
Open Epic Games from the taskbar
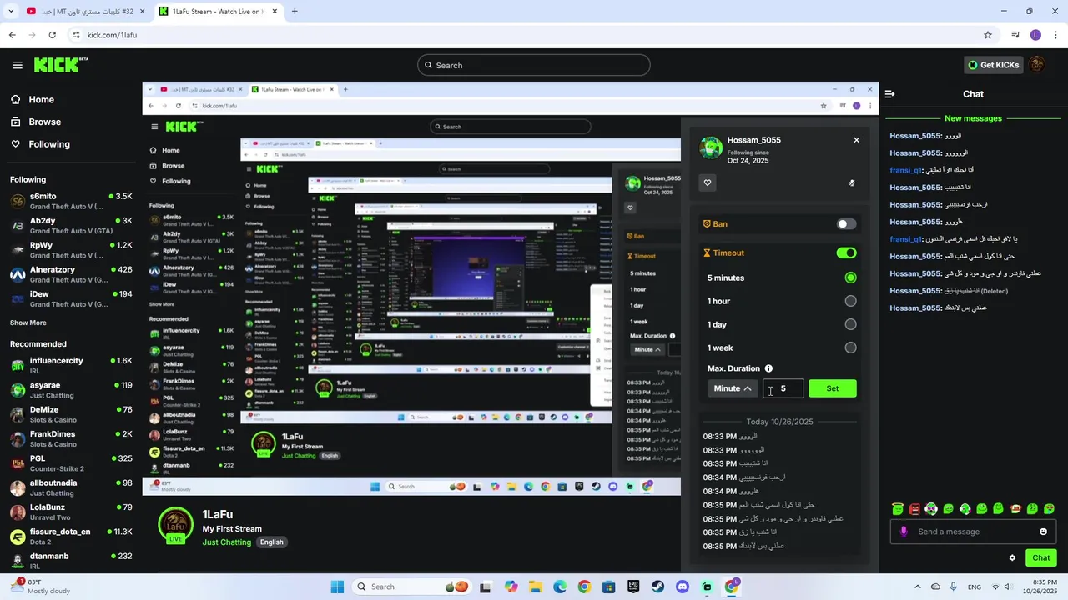point(633,587)
